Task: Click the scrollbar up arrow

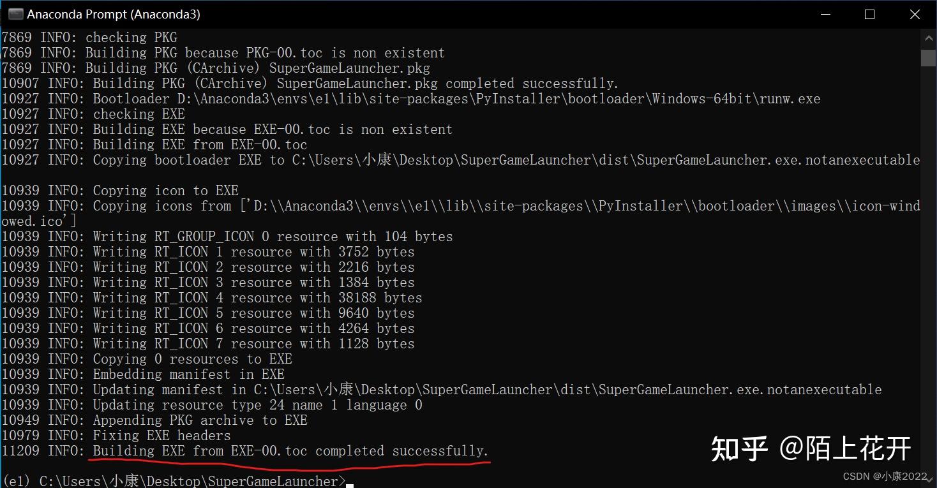Action: point(928,38)
